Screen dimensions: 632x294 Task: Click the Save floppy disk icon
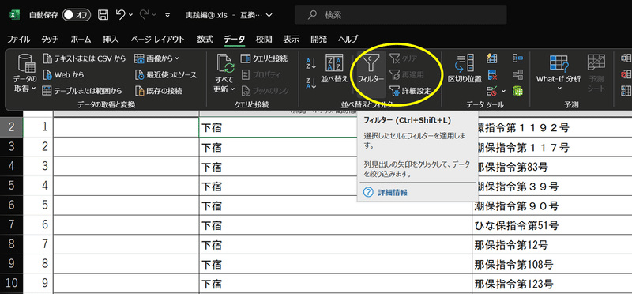[x=103, y=15]
